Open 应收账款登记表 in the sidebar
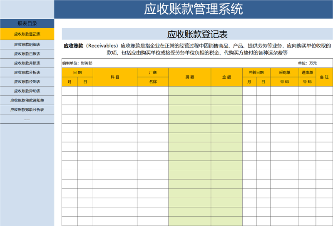333x226 pixels. 27,34
